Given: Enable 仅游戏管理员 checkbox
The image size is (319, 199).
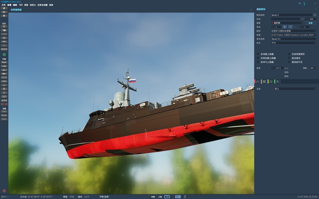Looking at the screenshot, I should tap(289, 54).
